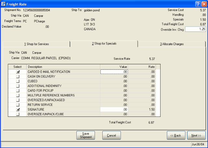Uncheck CARDED E-MAIL NOTIFICATION checkbox
208x148 pixels.
pos(18,72)
